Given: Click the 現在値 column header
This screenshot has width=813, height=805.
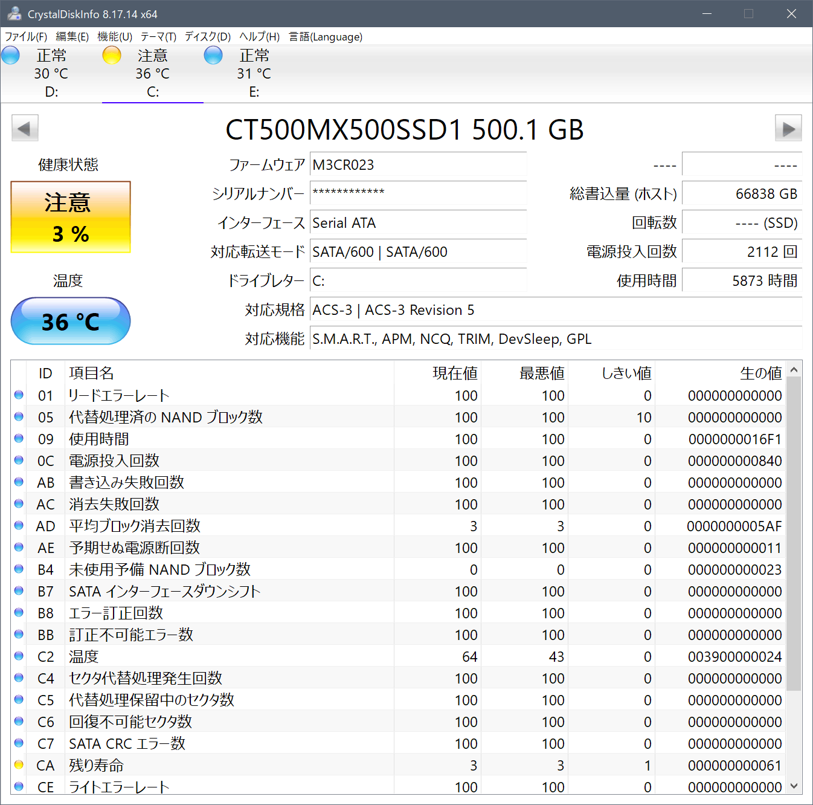Looking at the screenshot, I should click(x=437, y=373).
